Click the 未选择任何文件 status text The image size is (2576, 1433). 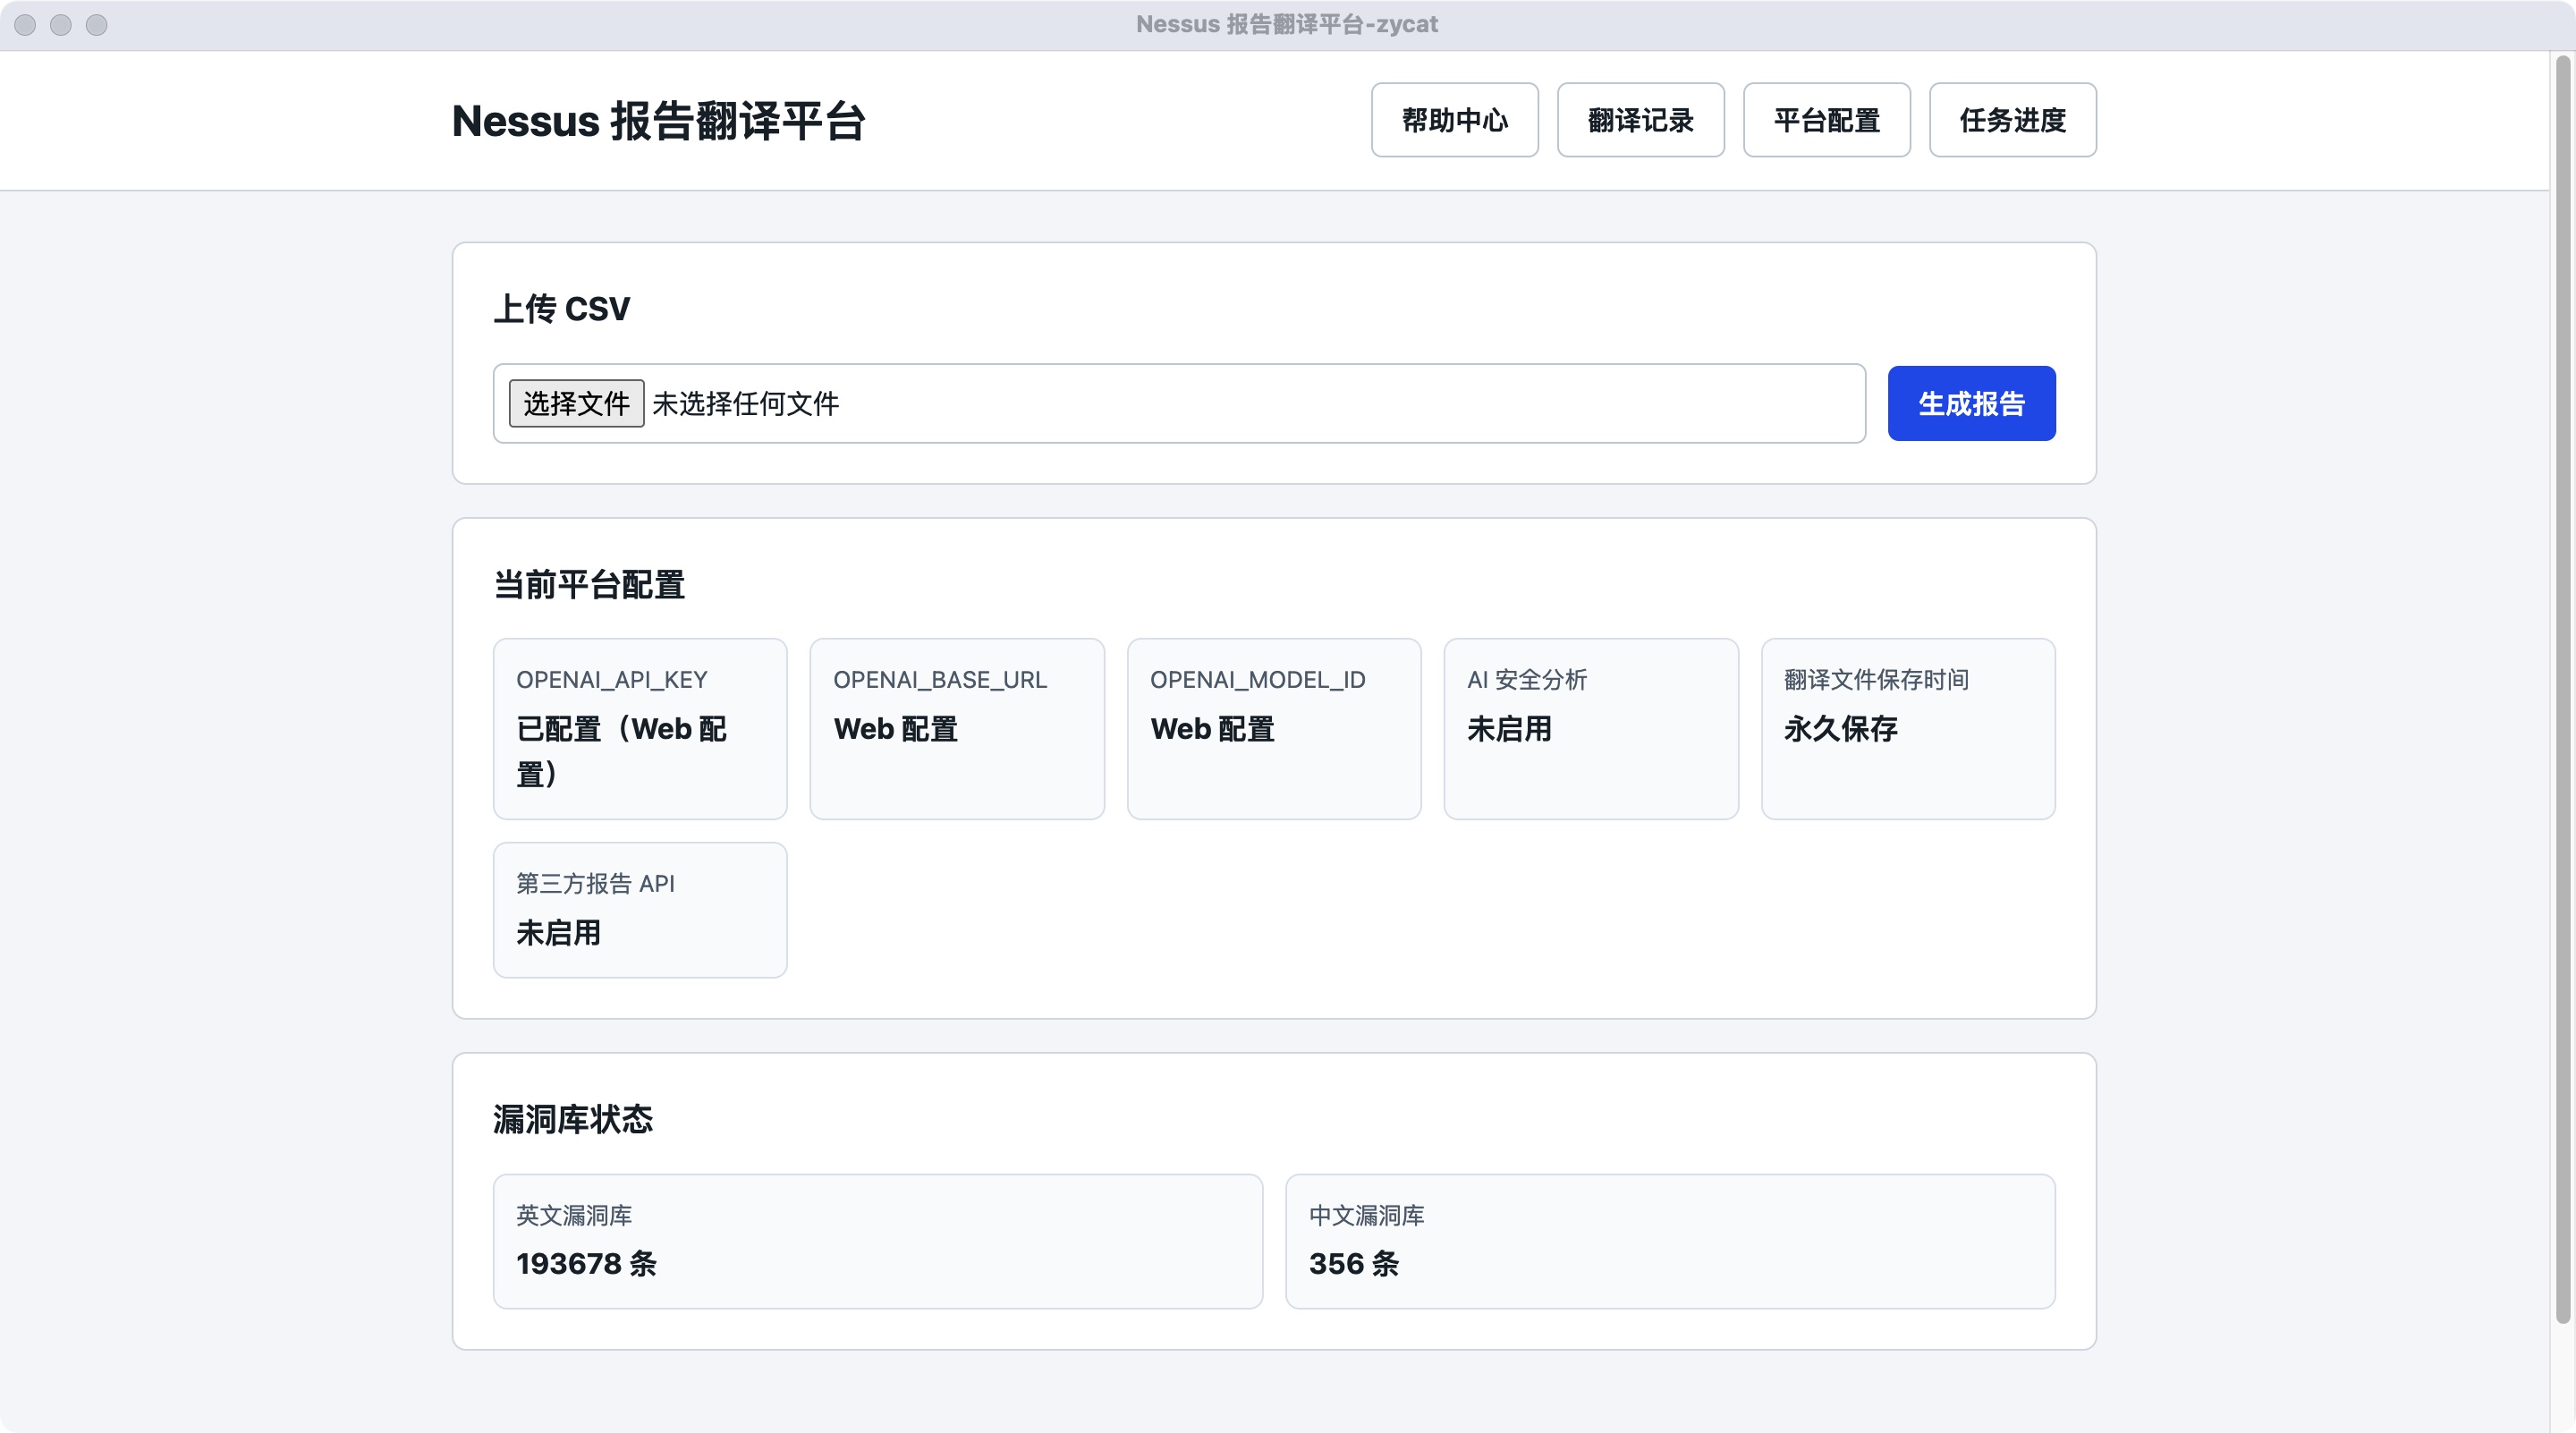coord(746,404)
